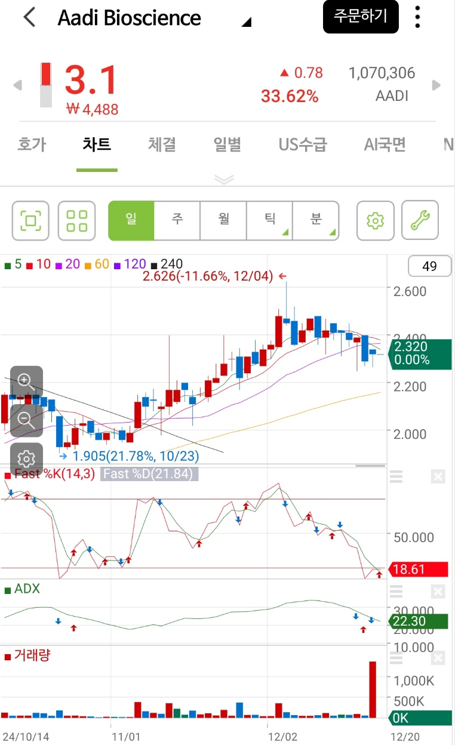Zoom out the chart with magnifier minus

[x=26, y=420]
